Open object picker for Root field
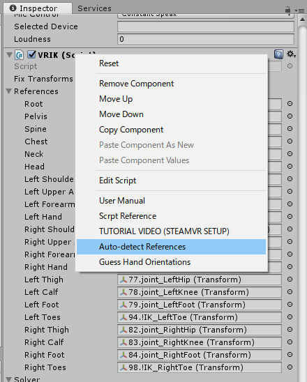The image size is (307, 382). [x=290, y=104]
